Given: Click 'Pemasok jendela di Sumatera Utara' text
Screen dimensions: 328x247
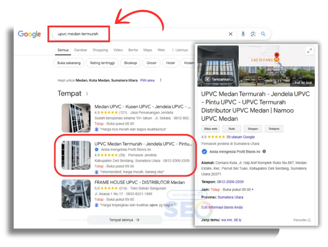Looking at the screenshot, I should tap(230, 144).
